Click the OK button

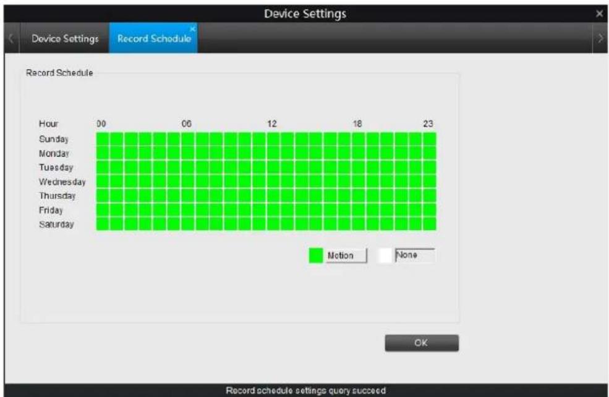(422, 343)
